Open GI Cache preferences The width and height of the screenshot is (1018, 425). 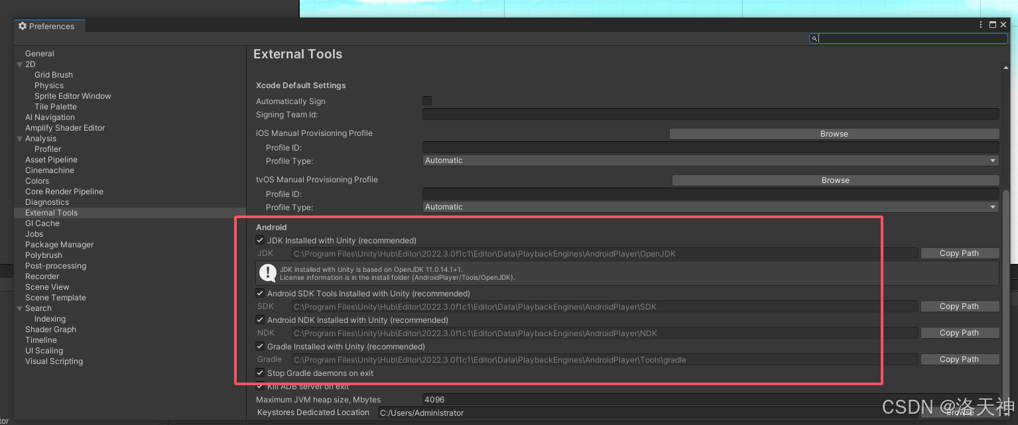[x=42, y=223]
